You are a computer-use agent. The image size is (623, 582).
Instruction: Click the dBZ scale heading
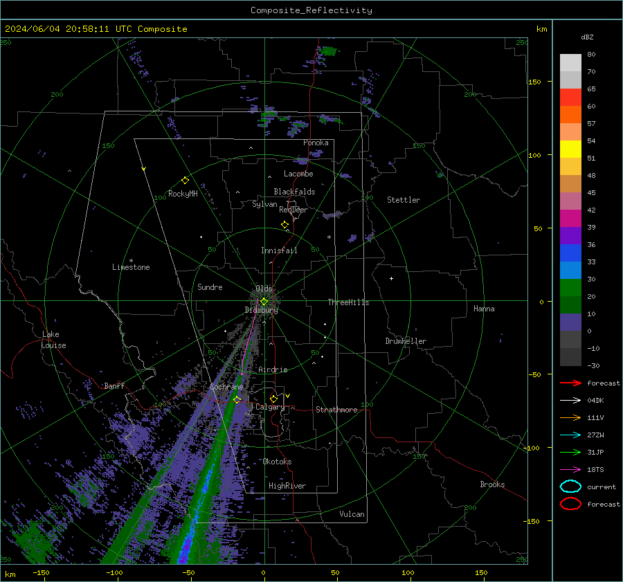pos(587,37)
